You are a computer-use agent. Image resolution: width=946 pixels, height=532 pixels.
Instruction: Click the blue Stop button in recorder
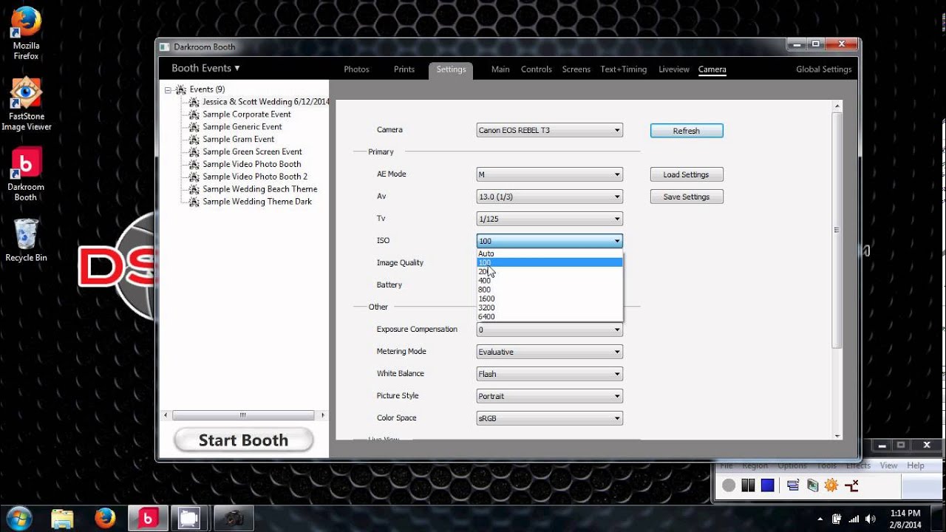point(767,485)
